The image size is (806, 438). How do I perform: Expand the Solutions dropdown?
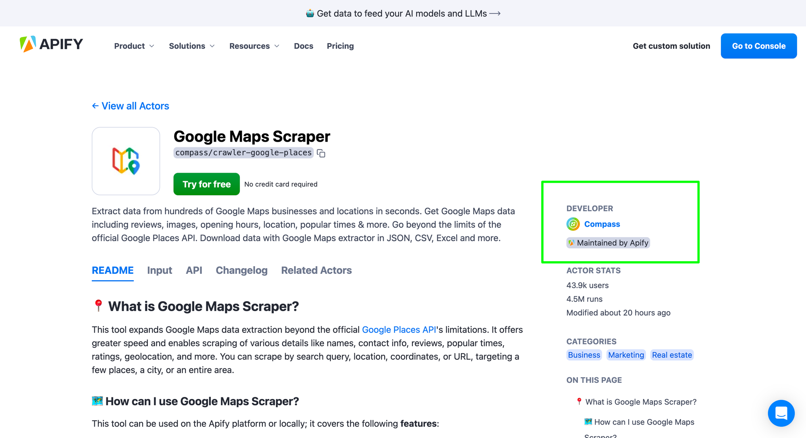tap(191, 46)
